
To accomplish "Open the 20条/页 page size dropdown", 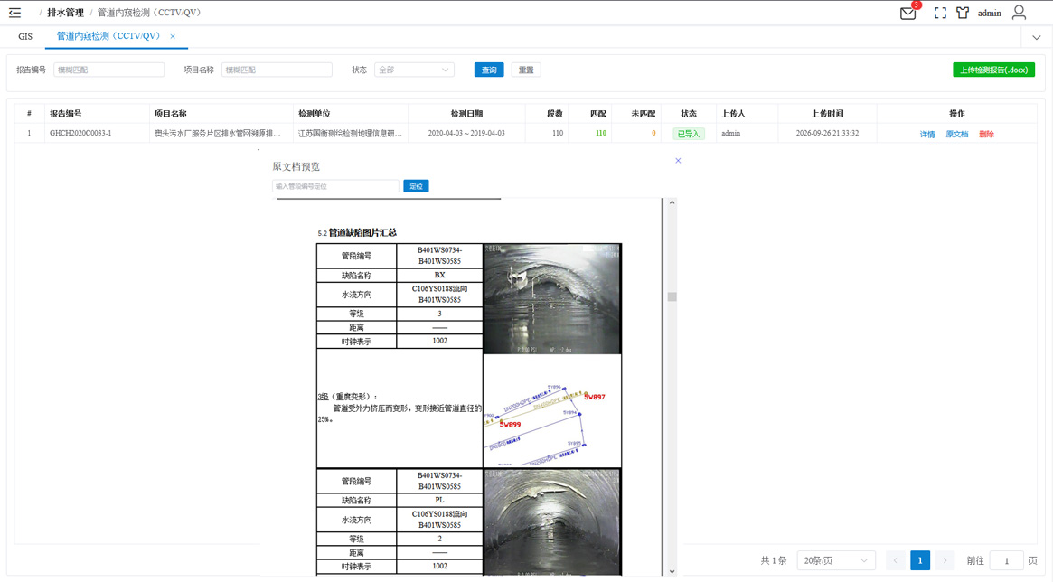I will coord(836,560).
